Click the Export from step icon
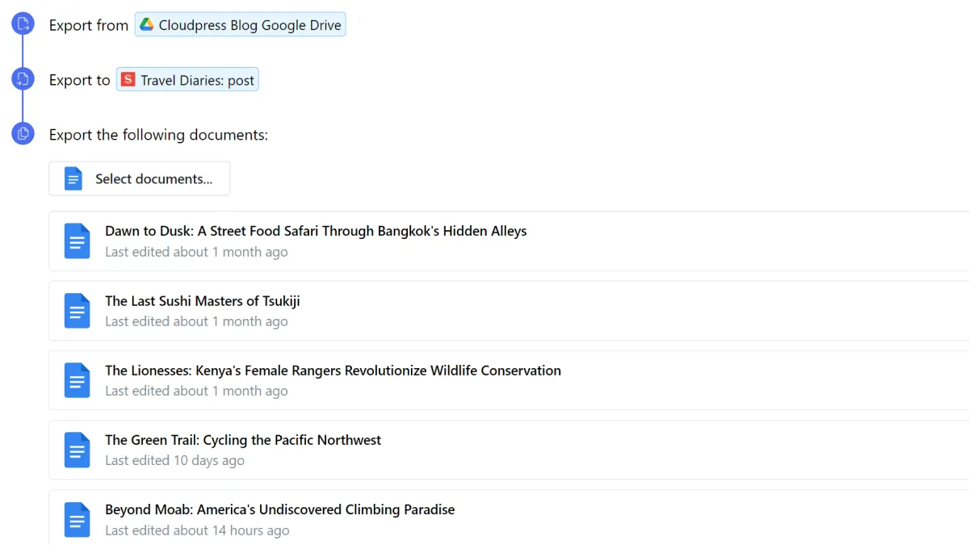 pyautogui.click(x=23, y=24)
